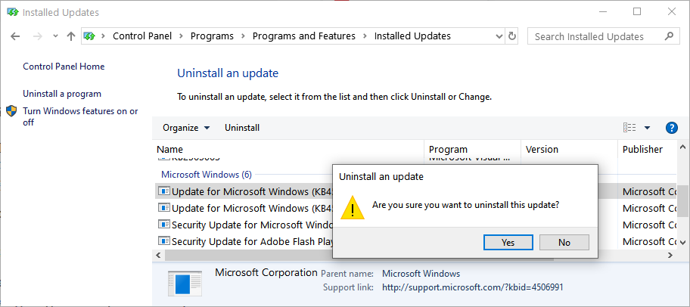Select Control Panel in the breadcrumb path

click(x=142, y=36)
